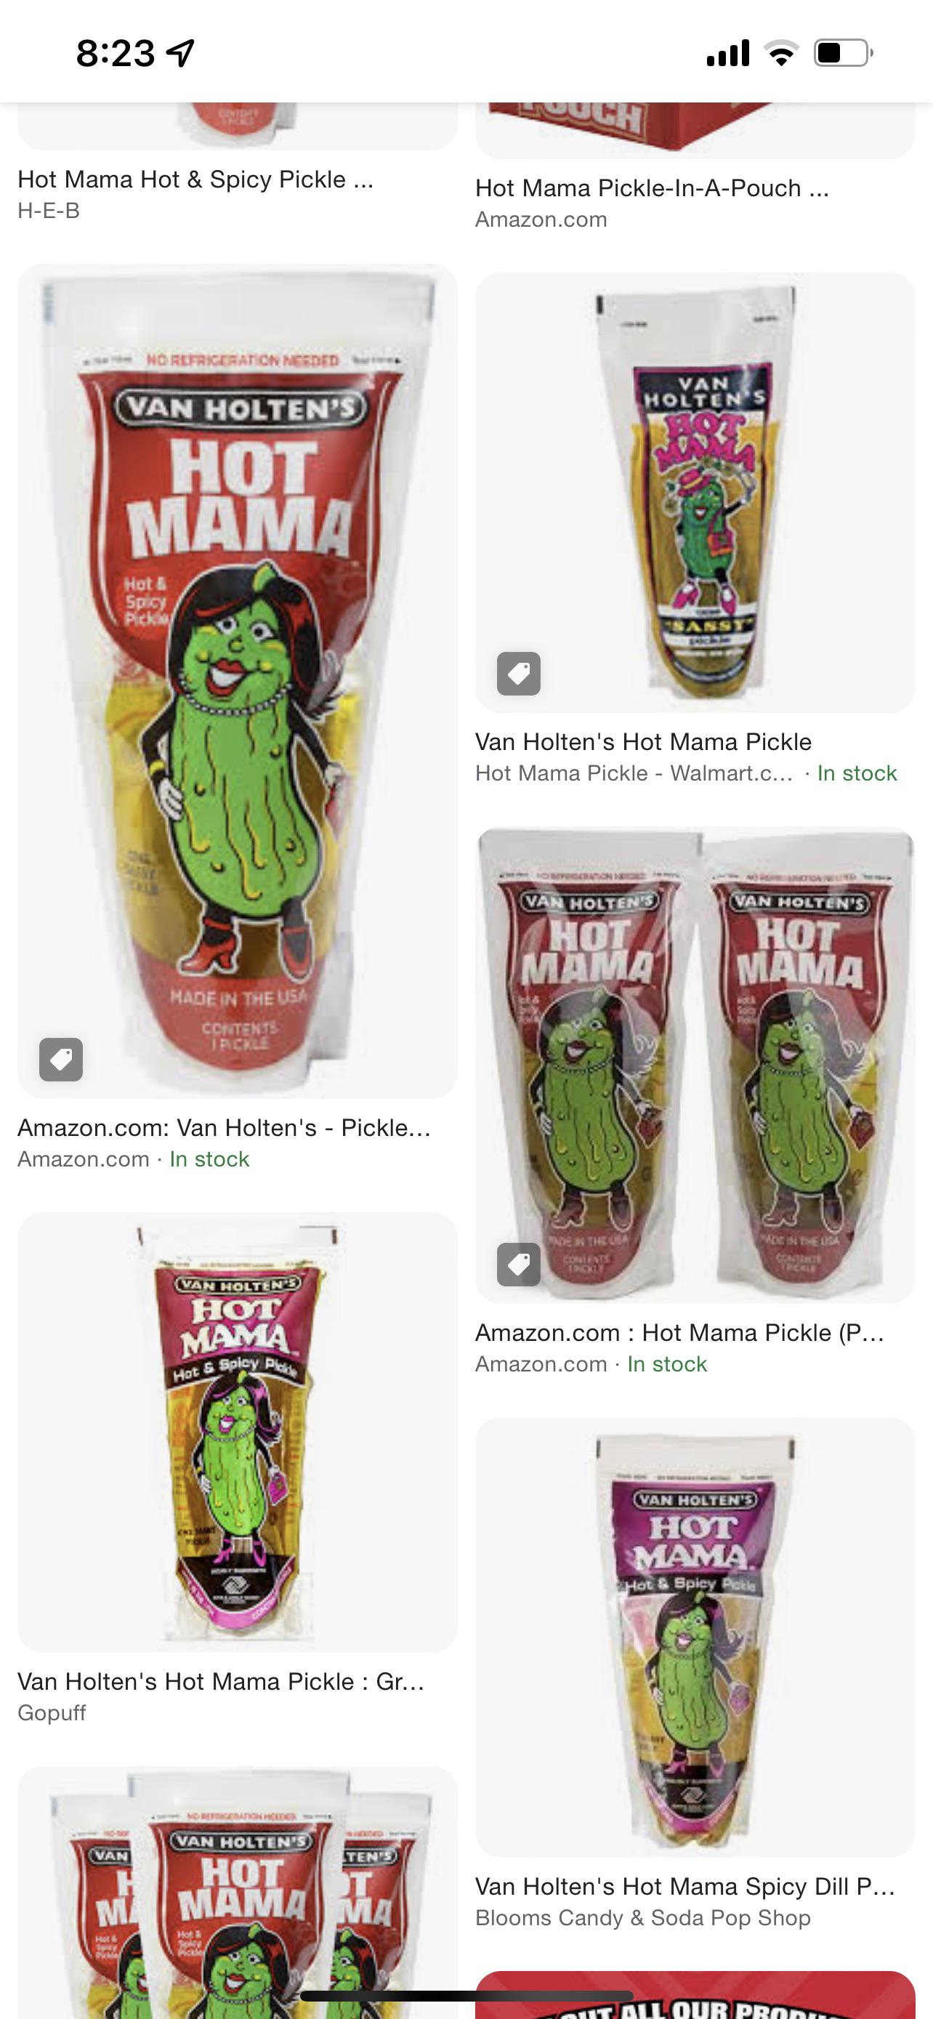
Task: Open Hot Mama Pickle-In-A-Pouch Amazon result
Action: pyautogui.click(x=652, y=188)
